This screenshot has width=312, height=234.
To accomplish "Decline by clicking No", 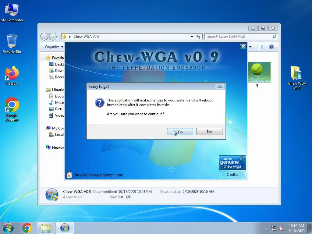I will (209, 132).
